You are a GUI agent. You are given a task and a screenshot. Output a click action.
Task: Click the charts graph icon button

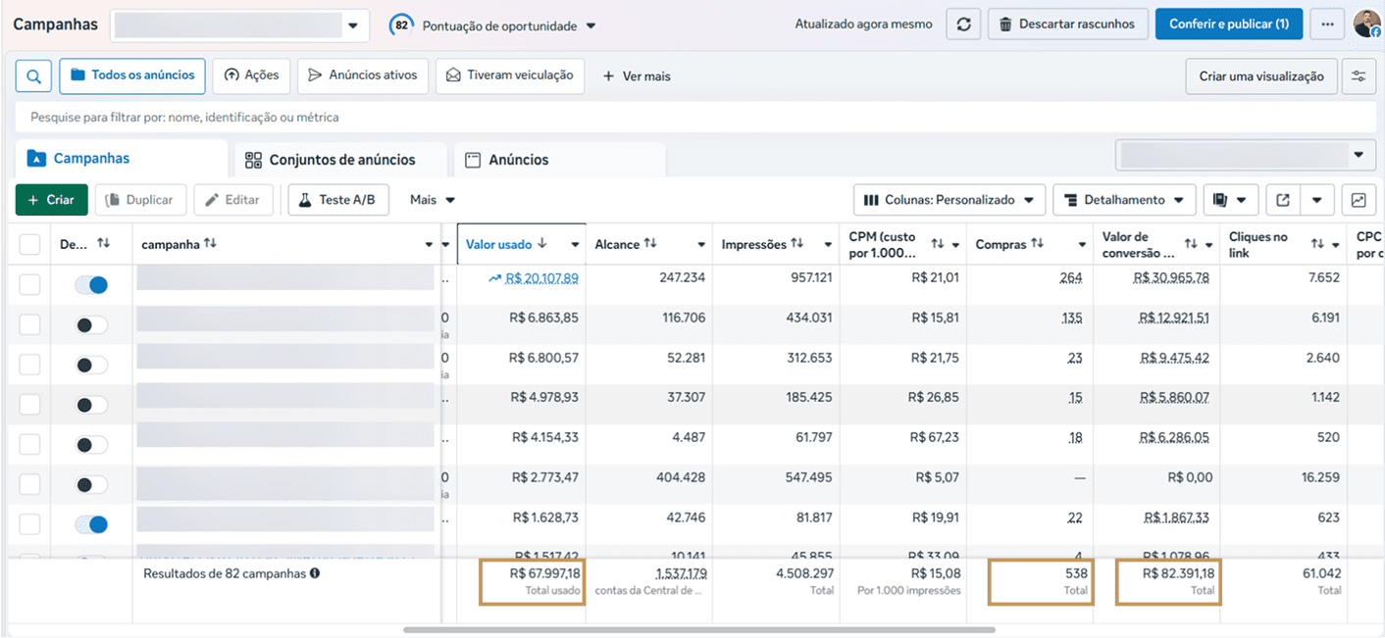[x=1359, y=200]
